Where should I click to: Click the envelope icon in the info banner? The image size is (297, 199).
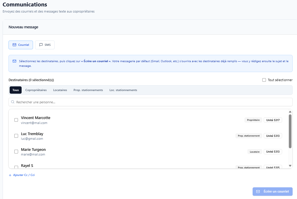coord(14,61)
